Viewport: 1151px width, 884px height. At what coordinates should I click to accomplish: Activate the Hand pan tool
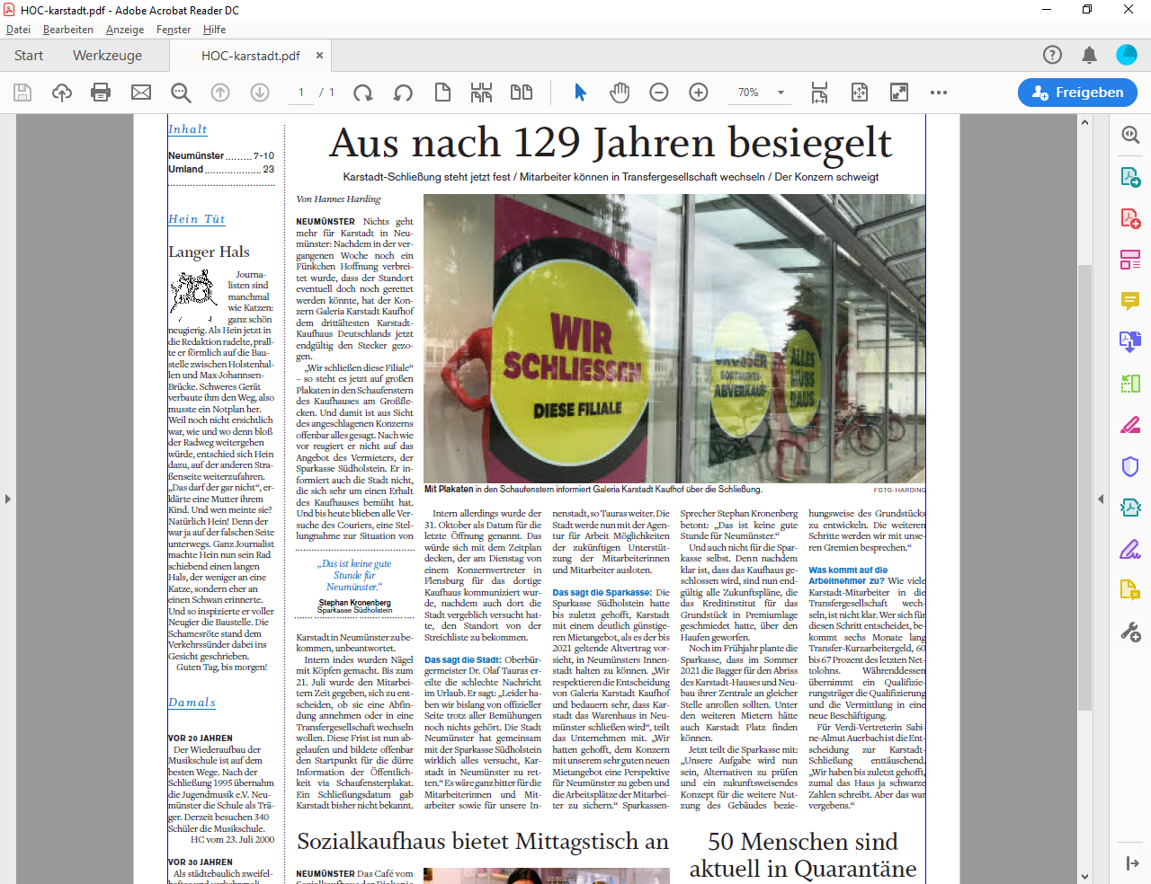tap(620, 93)
